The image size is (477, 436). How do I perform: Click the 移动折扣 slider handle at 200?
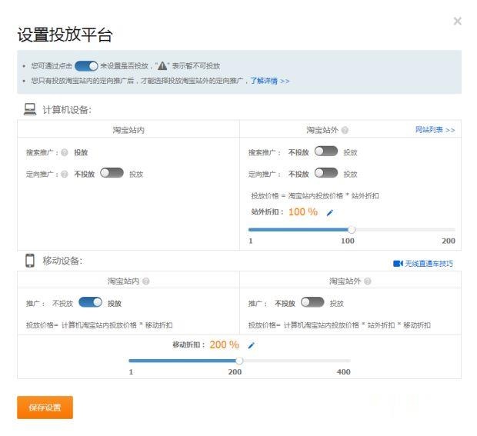(239, 361)
